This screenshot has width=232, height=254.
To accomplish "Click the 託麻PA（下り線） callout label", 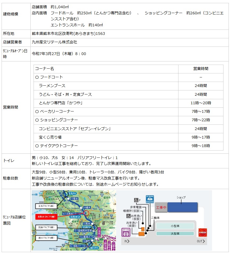I will pyautogui.click(x=46, y=227).
